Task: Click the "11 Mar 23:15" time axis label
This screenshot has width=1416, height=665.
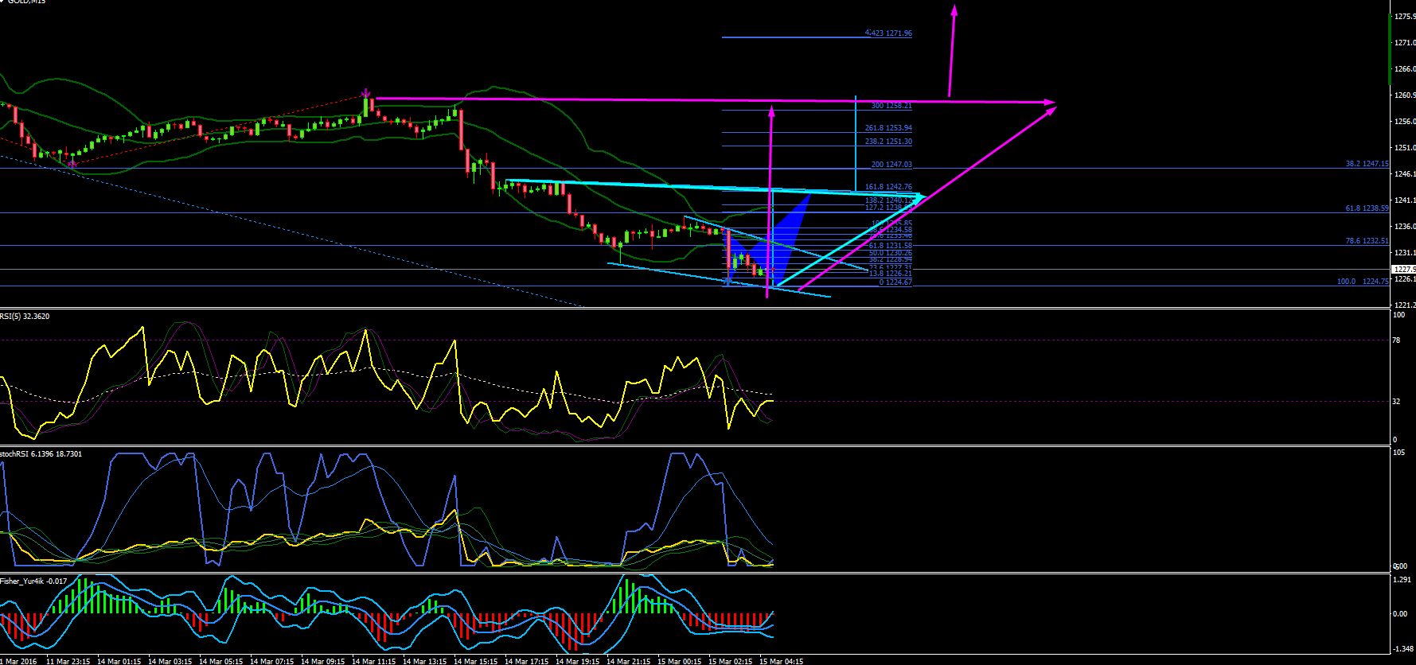Action: point(68,661)
